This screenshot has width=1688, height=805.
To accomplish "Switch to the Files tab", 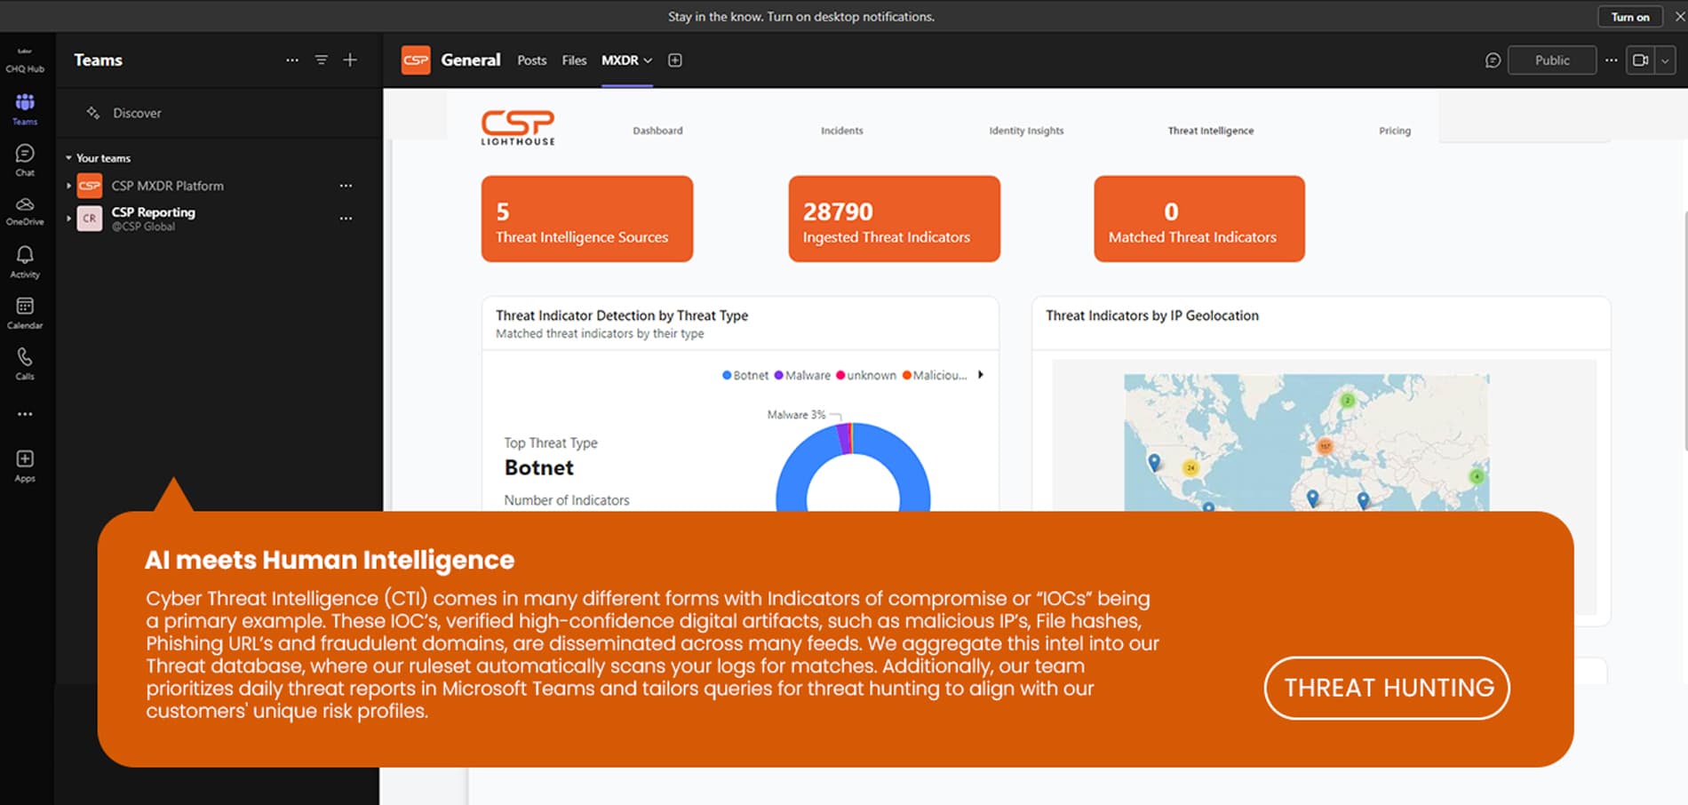I will (574, 60).
